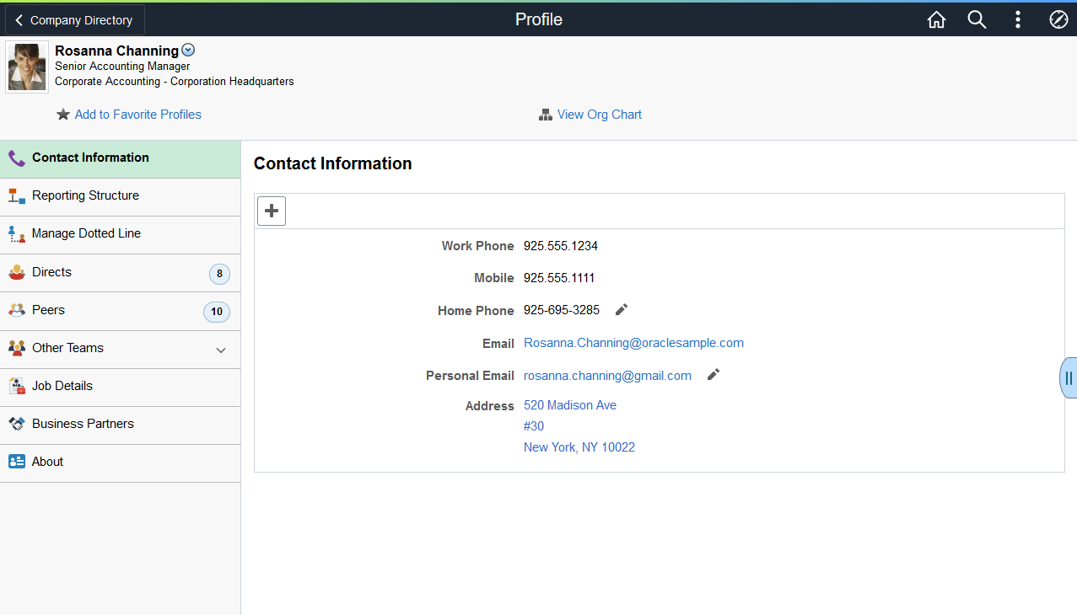The width and height of the screenshot is (1077, 615).
Task: Open the Business Partners section
Action: pos(121,425)
